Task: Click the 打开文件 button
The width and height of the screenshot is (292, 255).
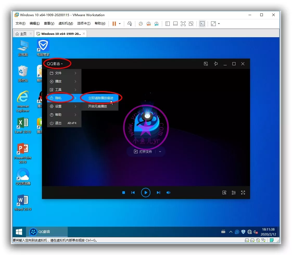Action: [x=143, y=152]
